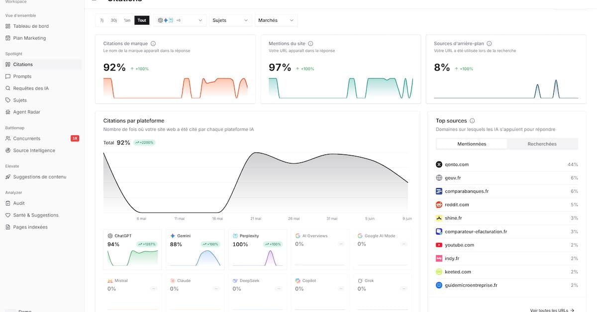
Task: Click the Prompts chat icon
Action: (x=8, y=77)
